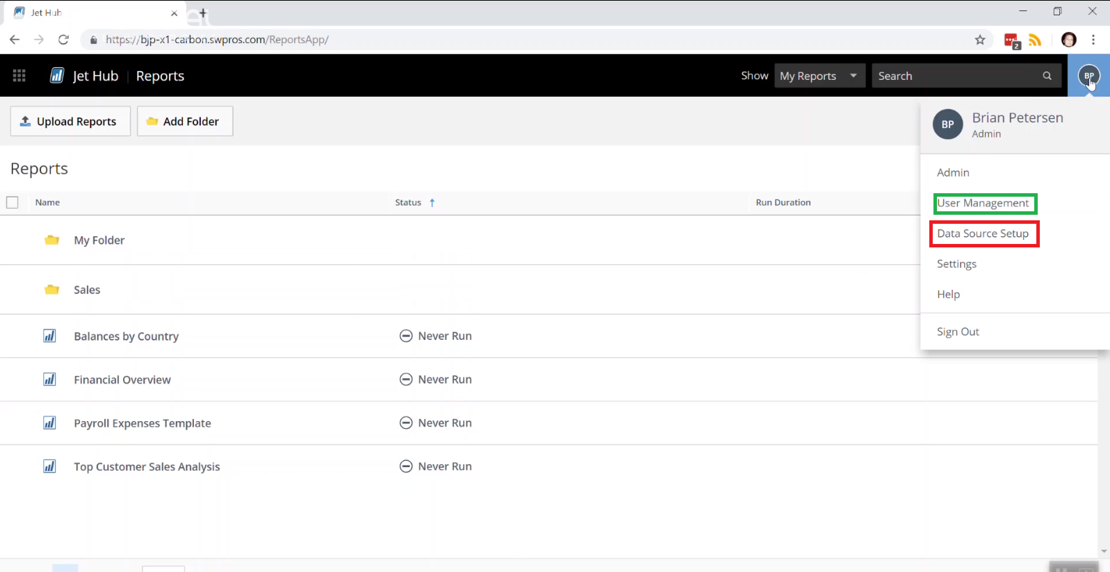Toggle the select-all reports checkbox
Screen dimensions: 1110x572
pos(13,202)
